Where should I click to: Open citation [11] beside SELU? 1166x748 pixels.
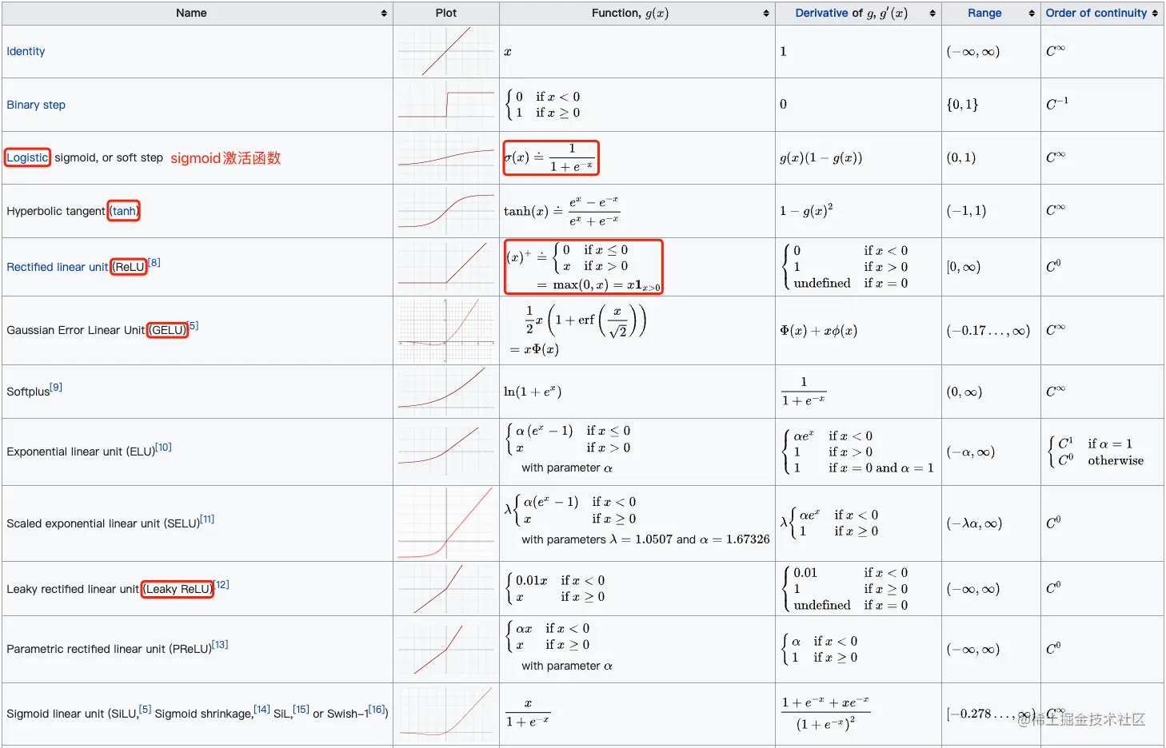(x=207, y=519)
